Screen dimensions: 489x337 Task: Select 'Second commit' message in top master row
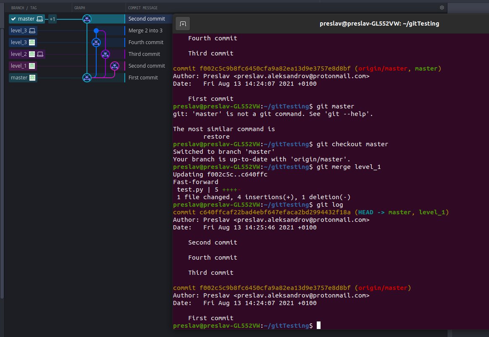[147, 19]
